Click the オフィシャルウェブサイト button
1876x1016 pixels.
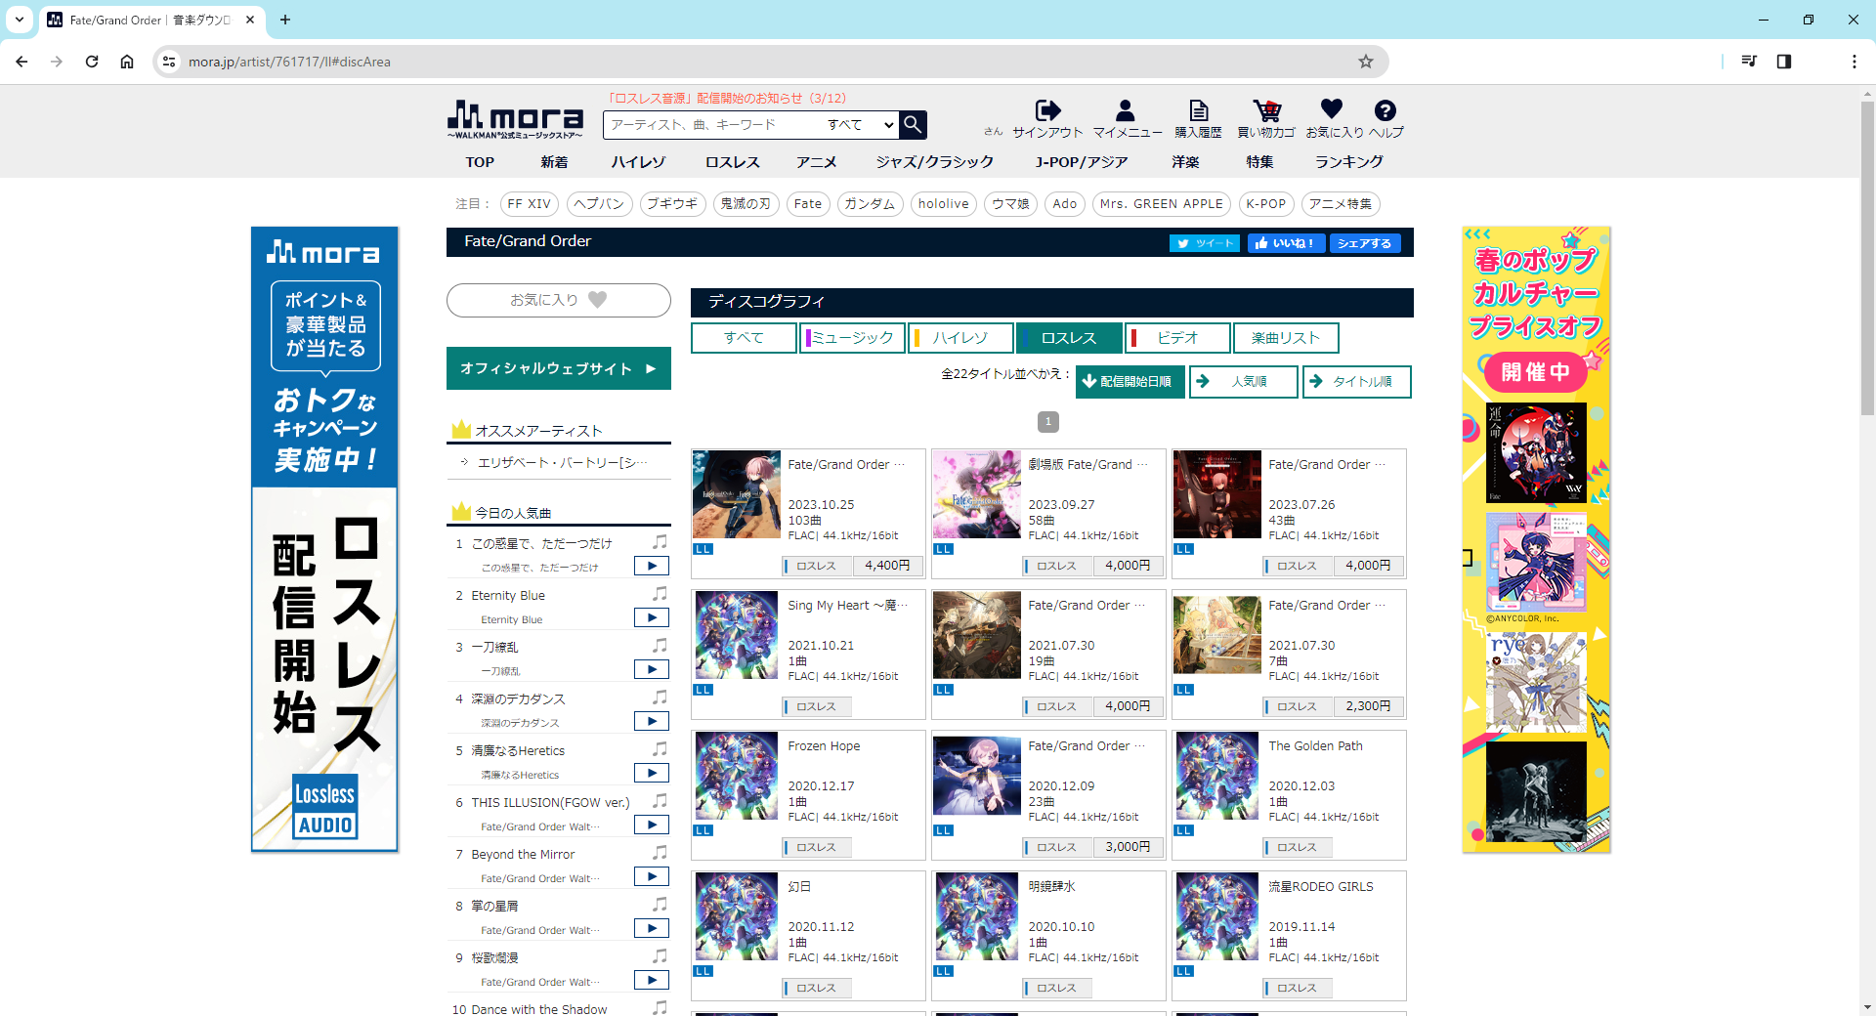558,368
